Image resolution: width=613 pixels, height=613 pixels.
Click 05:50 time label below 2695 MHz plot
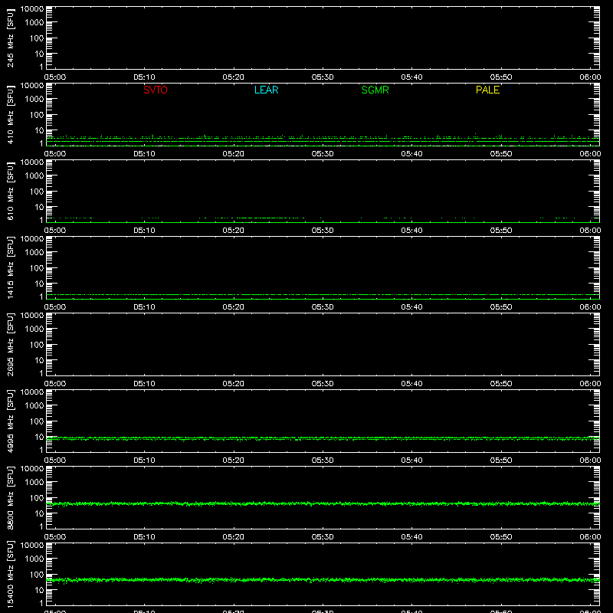click(501, 384)
